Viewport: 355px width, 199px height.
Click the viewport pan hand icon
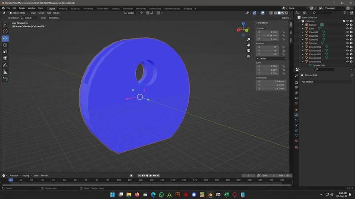[x=248, y=45]
